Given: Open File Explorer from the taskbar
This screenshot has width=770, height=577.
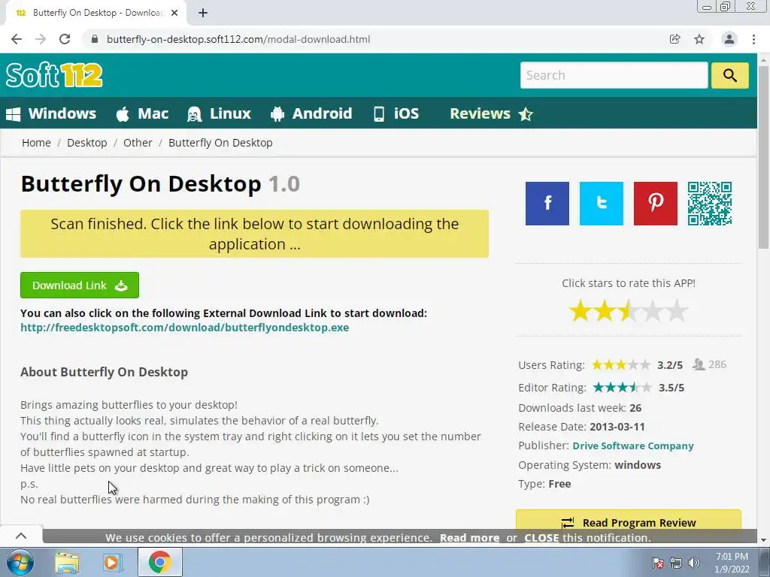Looking at the screenshot, I should (67, 563).
